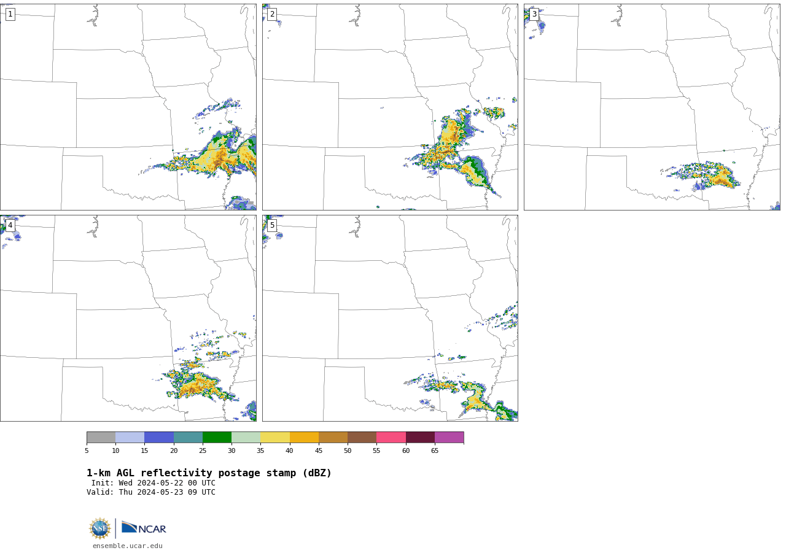Select the light blue 10-15 dBZ swatch

pyautogui.click(x=130, y=438)
